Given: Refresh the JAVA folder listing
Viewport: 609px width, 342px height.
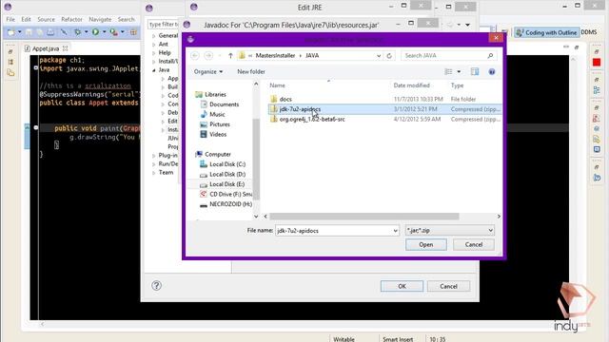Looking at the screenshot, I should (389, 55).
